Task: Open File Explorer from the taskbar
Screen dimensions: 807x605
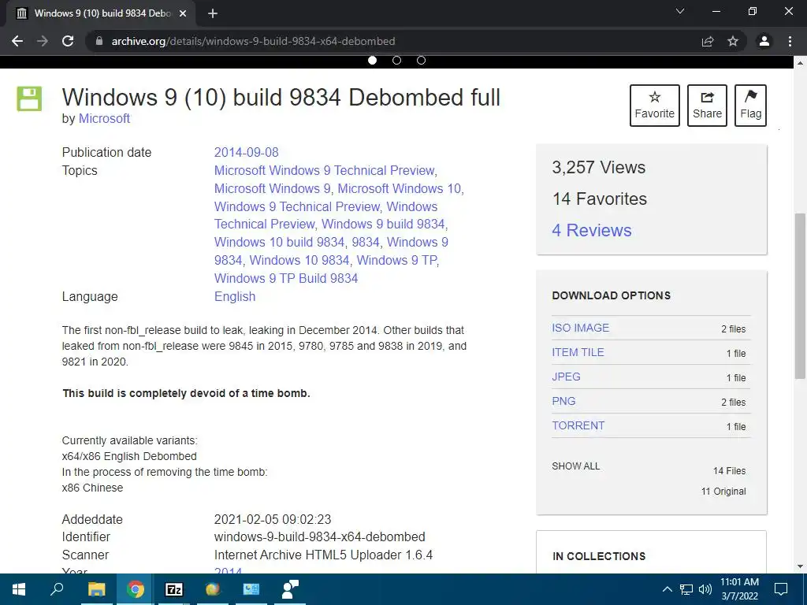Action: click(x=97, y=589)
